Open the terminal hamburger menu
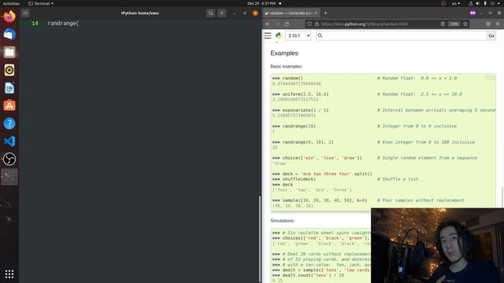This screenshot has width=504, height=283. click(x=221, y=13)
